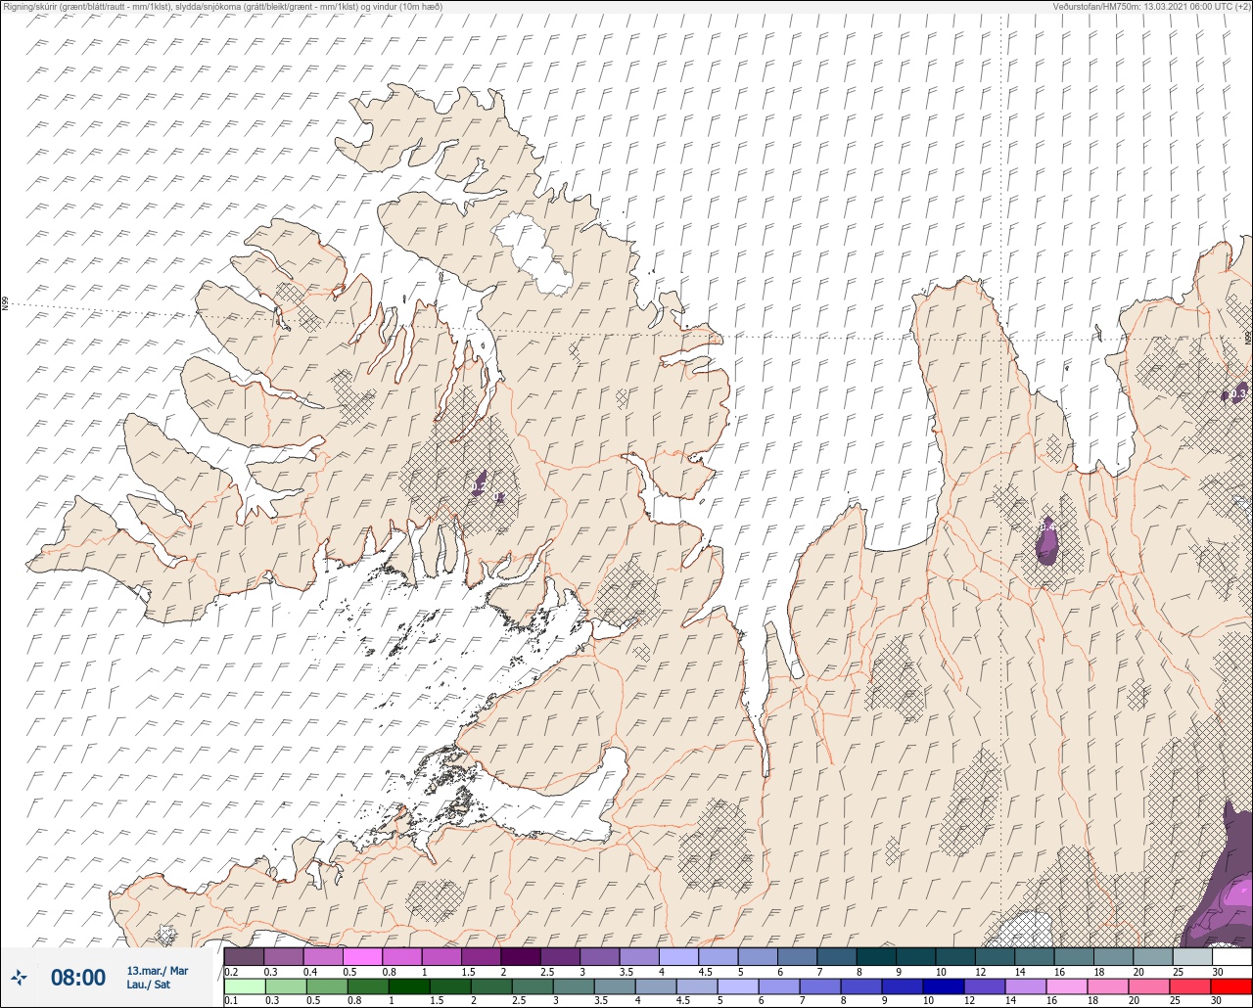Select the blue-grey upper-row swatch labeled 7

(836, 956)
